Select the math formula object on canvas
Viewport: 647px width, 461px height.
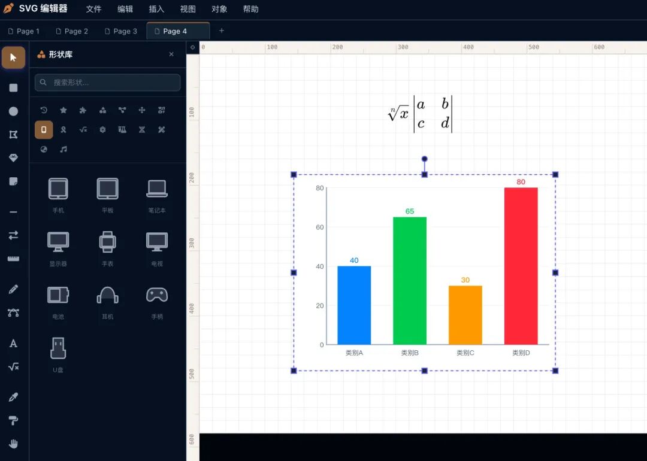420,114
